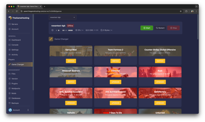Open the Chrome three-dot menu
Viewport: 205px width, 122px height.
pyautogui.click(x=196, y=11)
